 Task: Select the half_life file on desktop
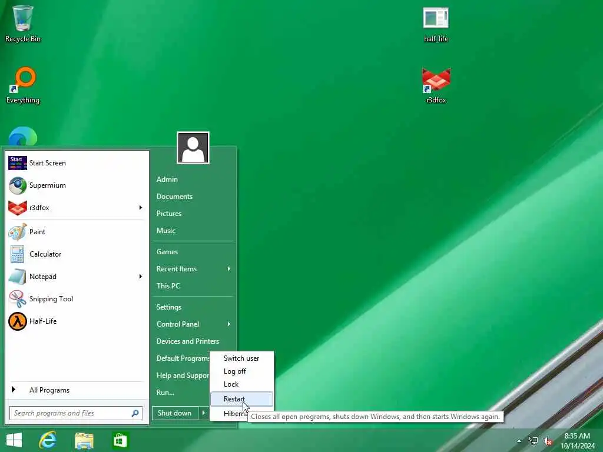[x=436, y=24]
